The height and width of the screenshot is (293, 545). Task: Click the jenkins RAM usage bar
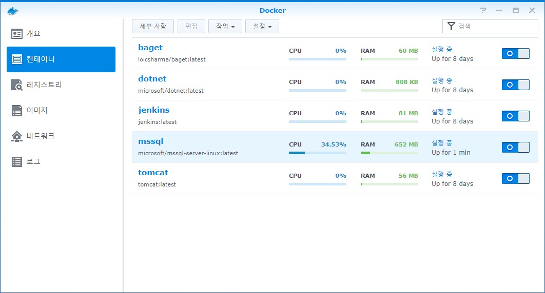(390, 122)
